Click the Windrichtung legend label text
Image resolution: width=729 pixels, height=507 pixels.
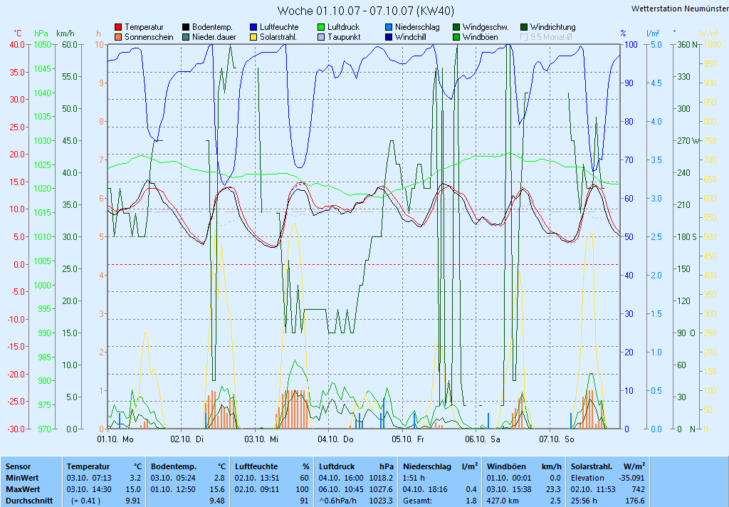pyautogui.click(x=552, y=28)
